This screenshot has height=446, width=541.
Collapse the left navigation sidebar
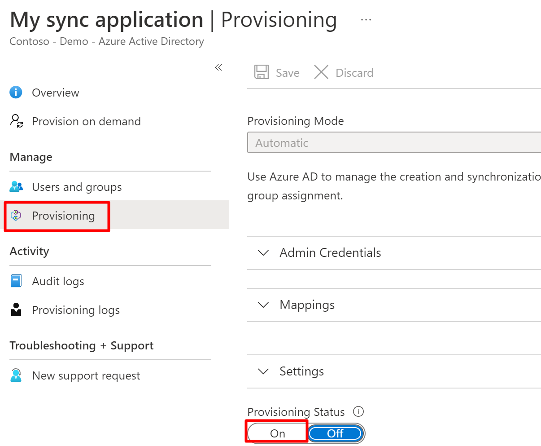218,68
